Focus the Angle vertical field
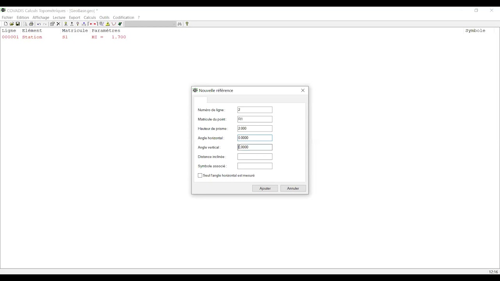Screen dimensions: 500x281 coord(255,147)
